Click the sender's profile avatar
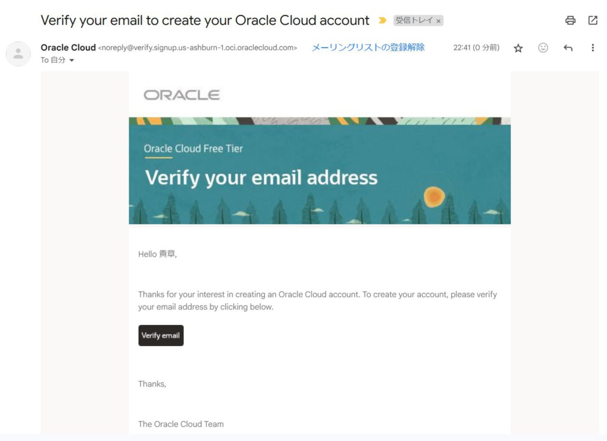Viewport: 607px width, 441px height. pos(18,53)
